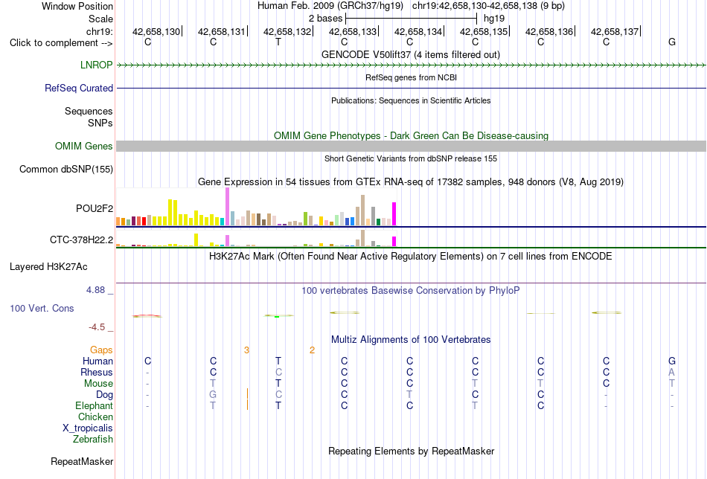This screenshot has width=707, height=479.
Task: Click '100 vertebrates Basewise Conservation by PhyloP' title
Action: tap(411, 291)
